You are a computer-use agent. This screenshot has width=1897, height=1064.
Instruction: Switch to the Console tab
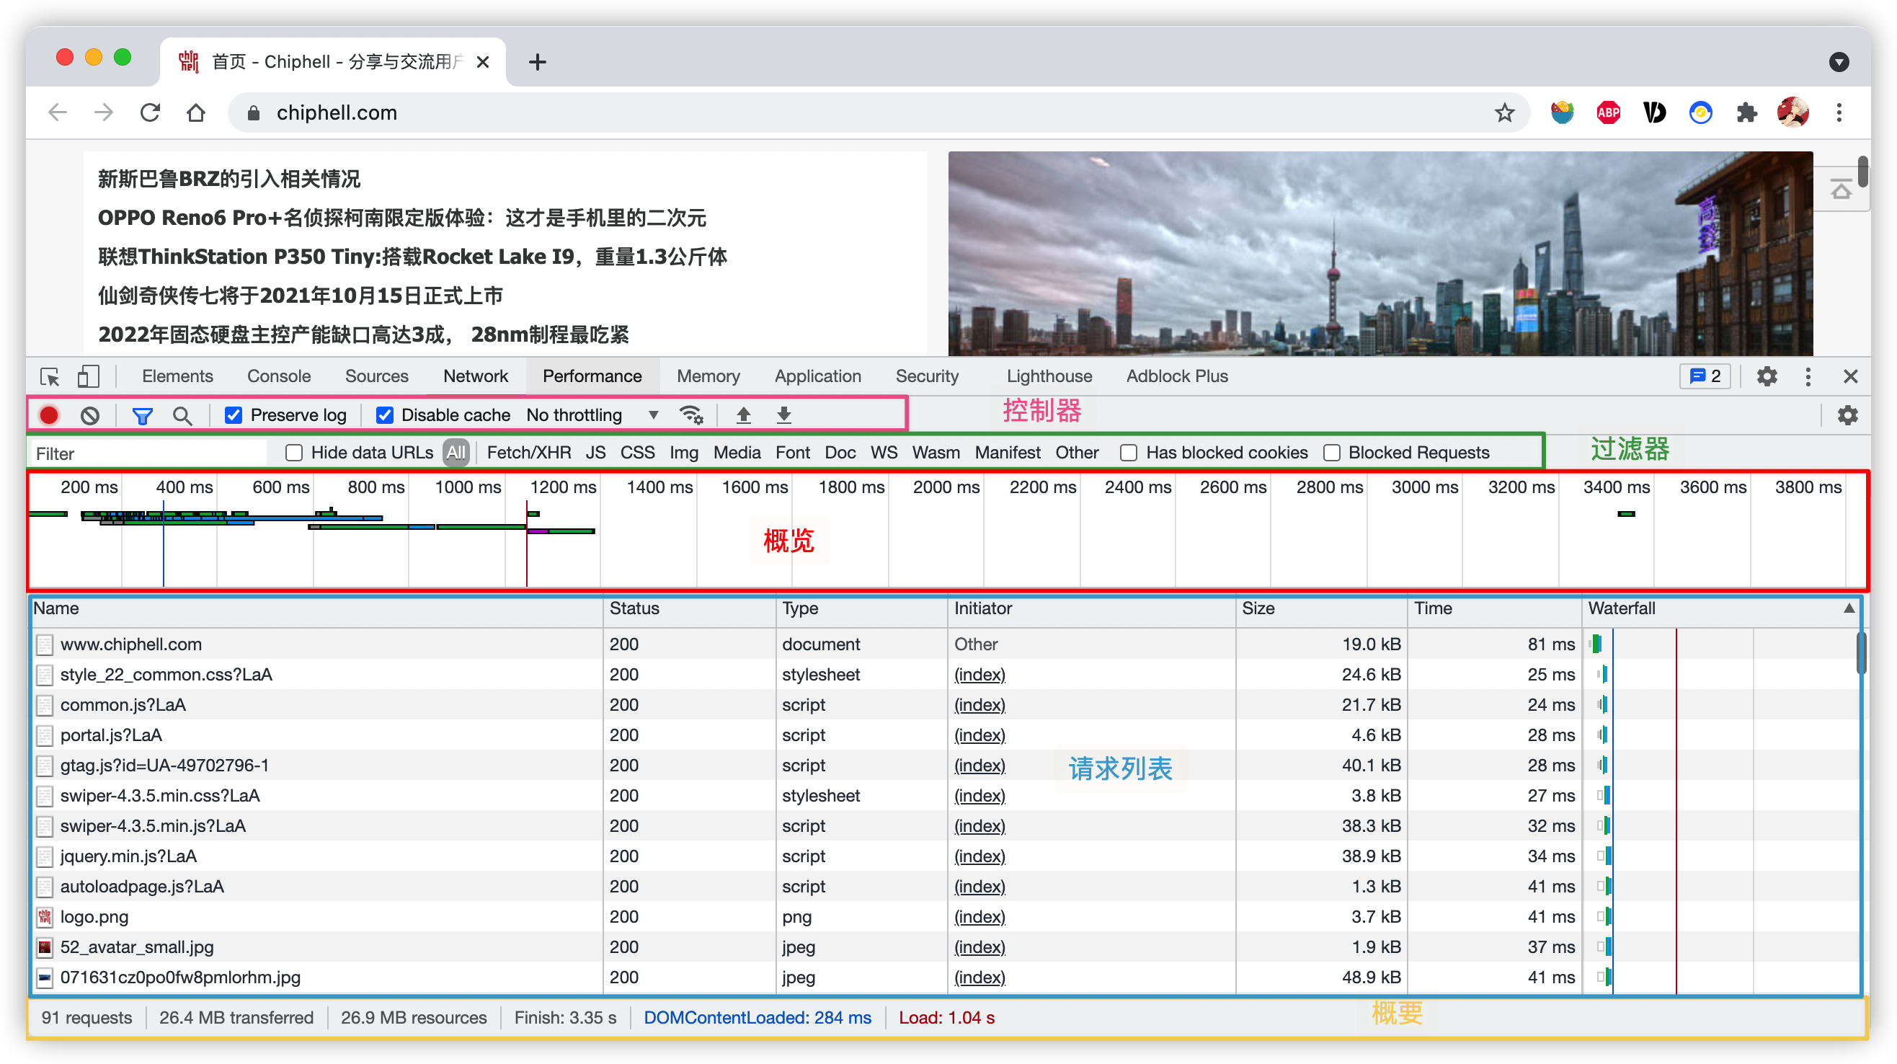[278, 376]
